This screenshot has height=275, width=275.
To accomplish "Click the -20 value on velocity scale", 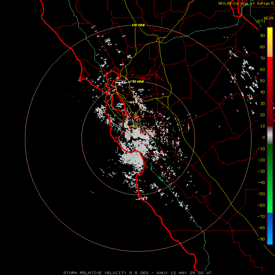I will (261, 160).
